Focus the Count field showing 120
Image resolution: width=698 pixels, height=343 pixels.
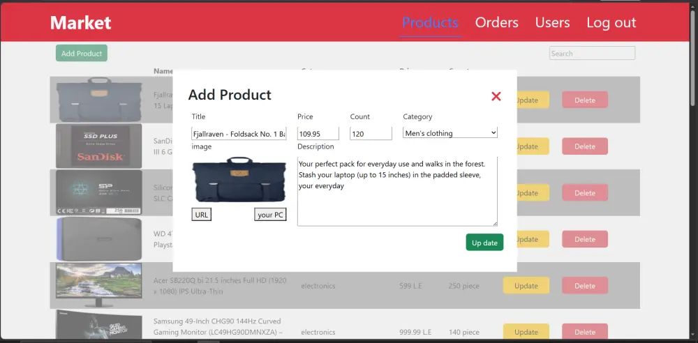[371, 133]
